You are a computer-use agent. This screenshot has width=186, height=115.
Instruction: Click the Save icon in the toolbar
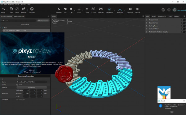point(11,9)
